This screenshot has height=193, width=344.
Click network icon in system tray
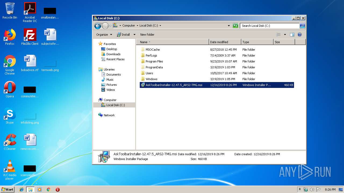pyautogui.click(x=306, y=190)
